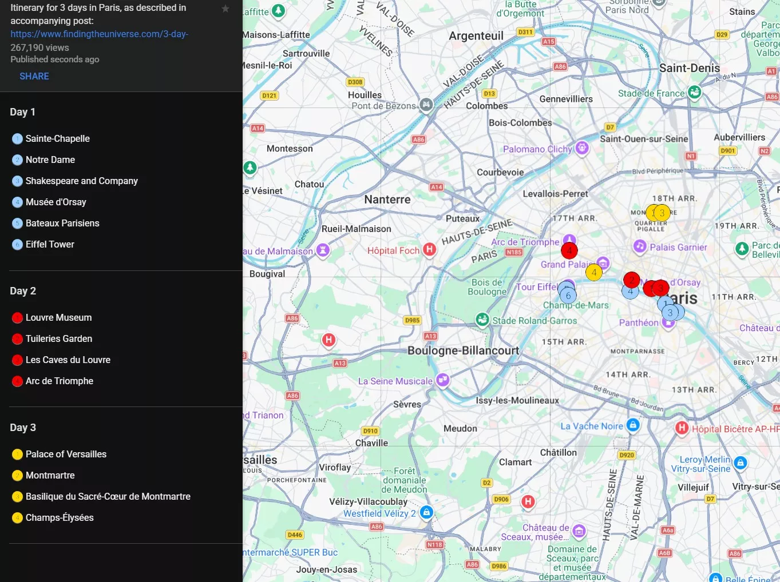The width and height of the screenshot is (780, 582).
Task: Click red marker 4 at Arc de Triomphe
Action: pos(569,250)
